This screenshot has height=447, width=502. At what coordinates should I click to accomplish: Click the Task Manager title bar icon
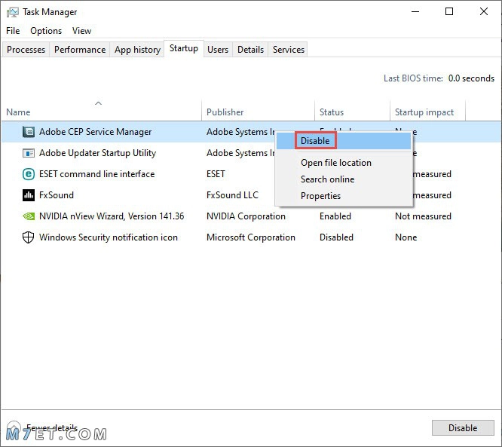tap(13, 12)
